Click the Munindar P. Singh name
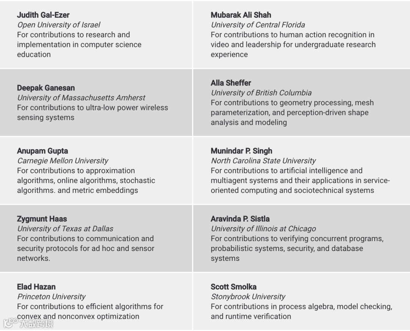Image resolution: width=410 pixels, height=331 pixels. (241, 151)
